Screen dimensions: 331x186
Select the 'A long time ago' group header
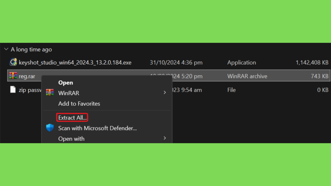pos(31,49)
